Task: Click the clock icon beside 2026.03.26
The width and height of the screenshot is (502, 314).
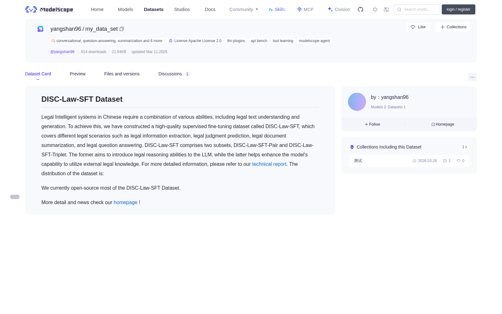Action: point(414,161)
